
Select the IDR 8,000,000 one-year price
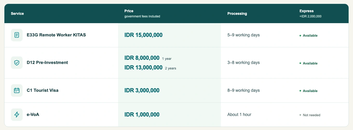click(142, 58)
